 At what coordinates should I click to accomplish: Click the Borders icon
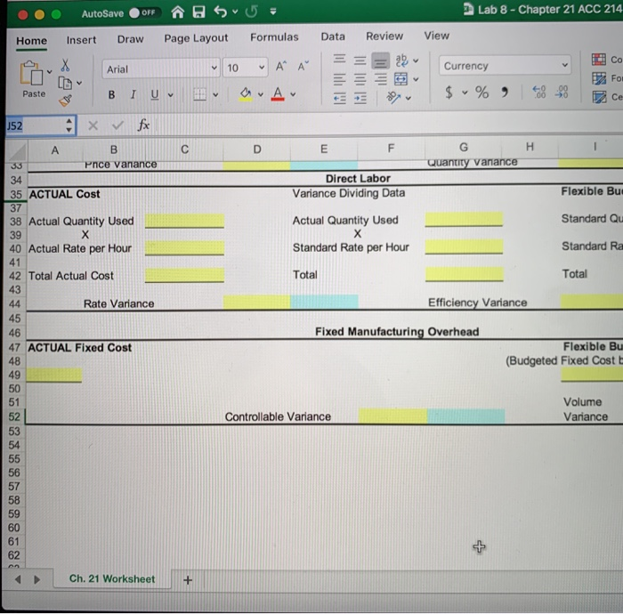click(199, 94)
